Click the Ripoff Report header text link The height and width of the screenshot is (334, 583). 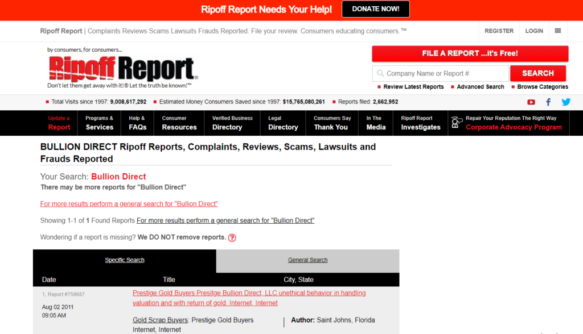(61, 31)
